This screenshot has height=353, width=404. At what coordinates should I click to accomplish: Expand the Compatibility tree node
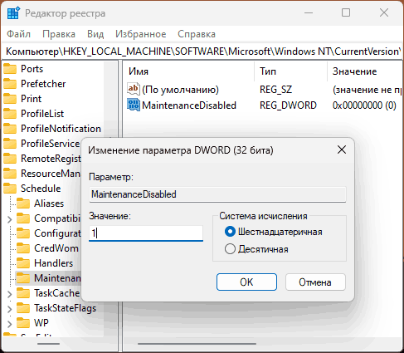(10, 219)
